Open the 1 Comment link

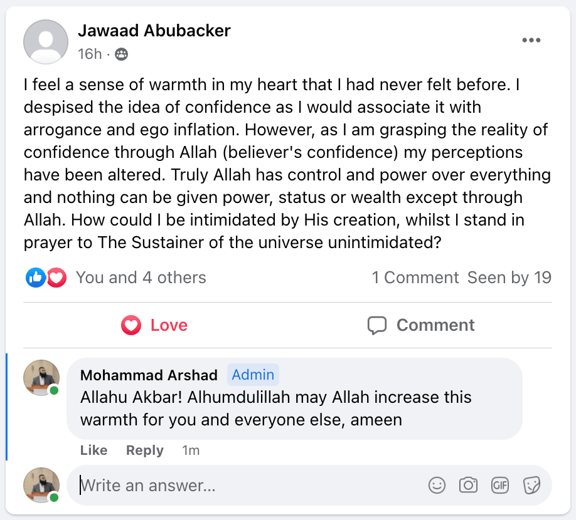[415, 278]
